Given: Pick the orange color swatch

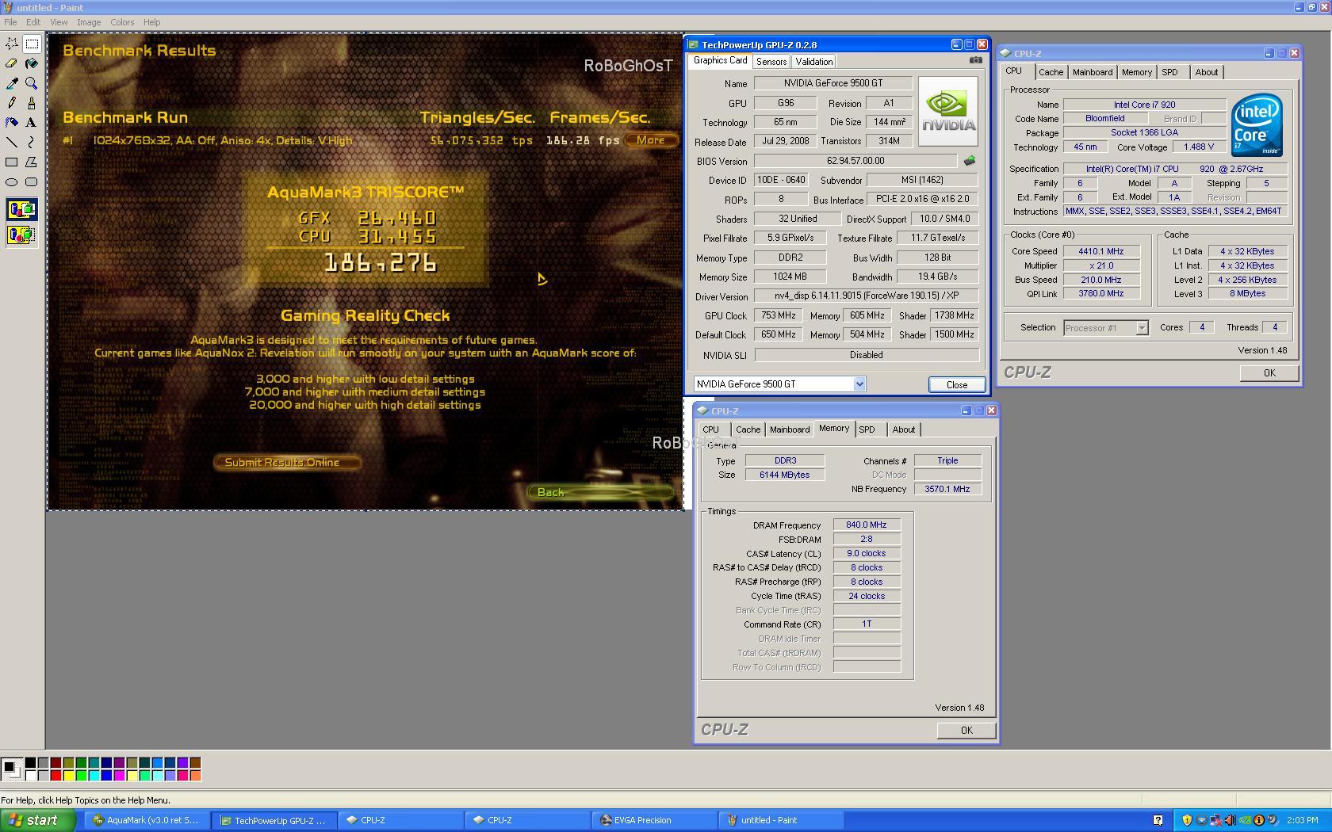Looking at the screenshot, I should pos(195,776).
